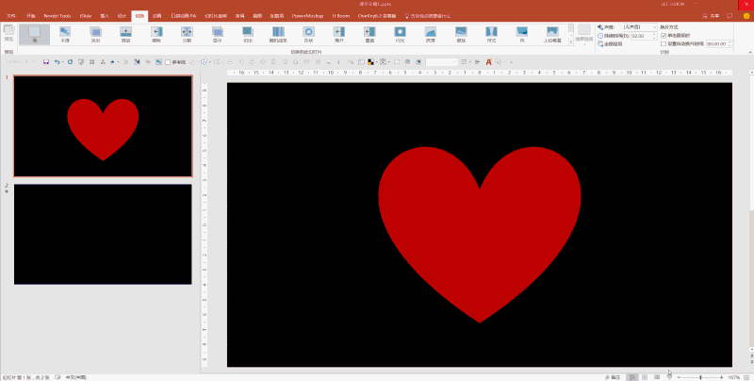
Task: Expand the transition gallery more arrow
Action: (x=571, y=42)
